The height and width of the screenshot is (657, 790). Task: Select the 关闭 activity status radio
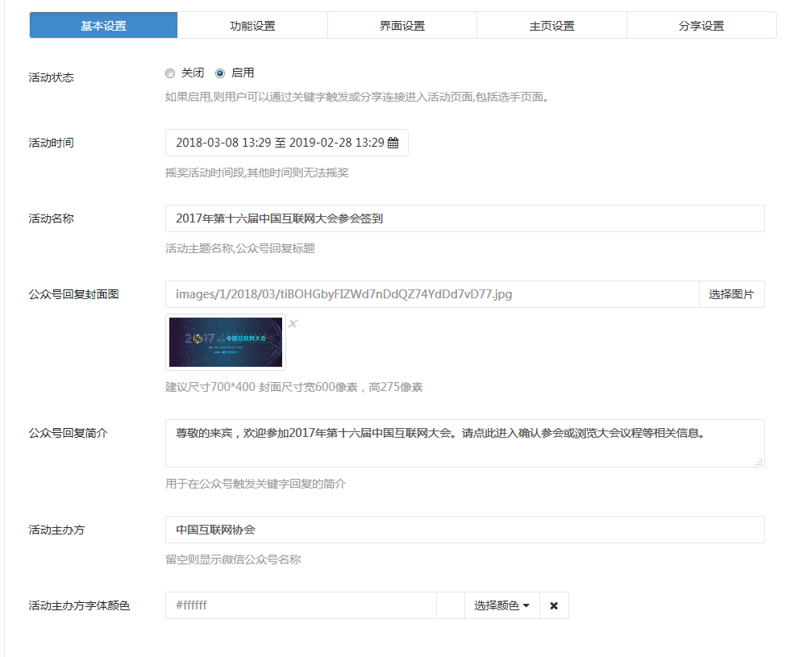coord(170,73)
